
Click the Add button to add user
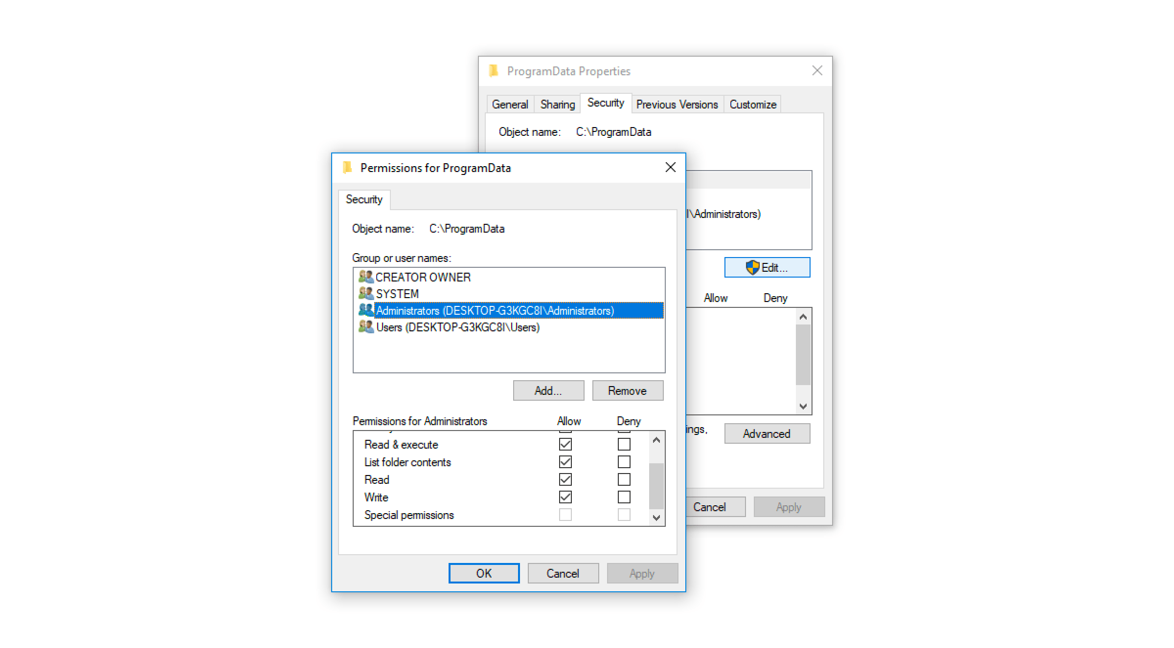tap(549, 390)
